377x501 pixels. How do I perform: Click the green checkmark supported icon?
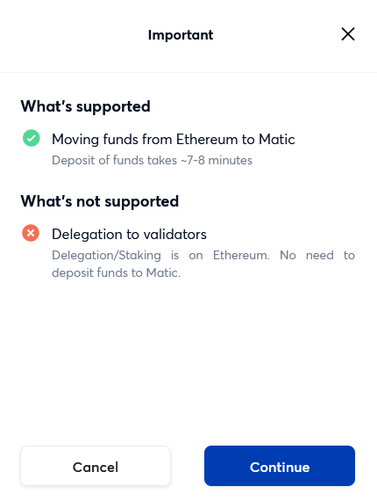(x=32, y=138)
